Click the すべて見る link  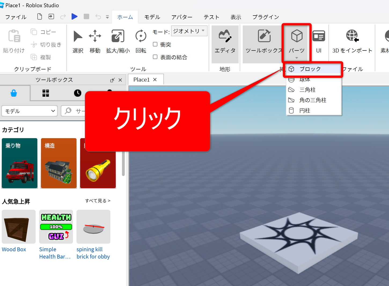click(98, 201)
